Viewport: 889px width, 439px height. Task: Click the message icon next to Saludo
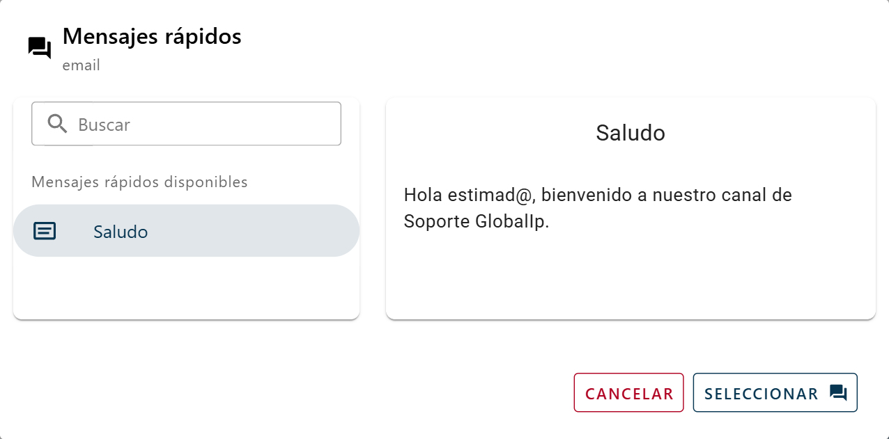[44, 230]
